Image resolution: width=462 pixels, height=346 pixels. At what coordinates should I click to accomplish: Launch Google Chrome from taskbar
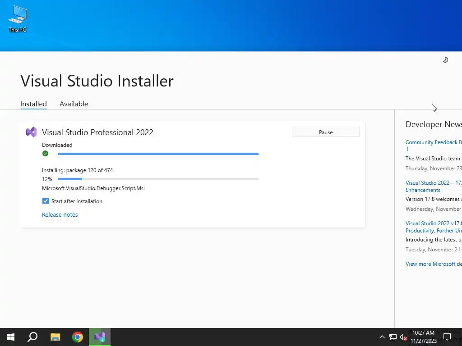click(78, 337)
